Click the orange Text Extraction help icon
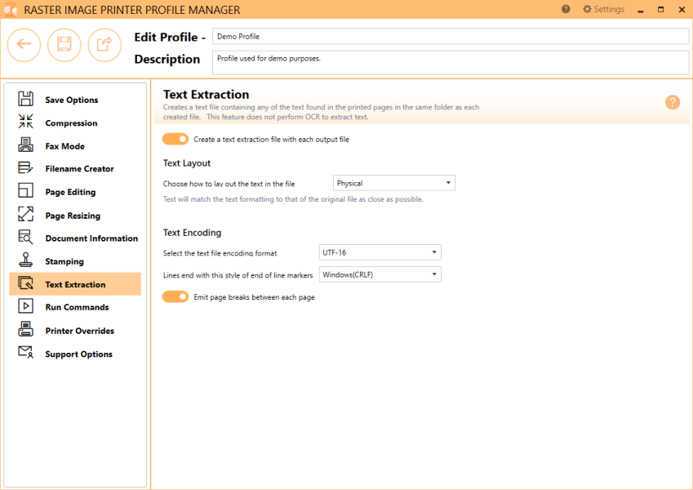This screenshot has width=693, height=490. 673,102
